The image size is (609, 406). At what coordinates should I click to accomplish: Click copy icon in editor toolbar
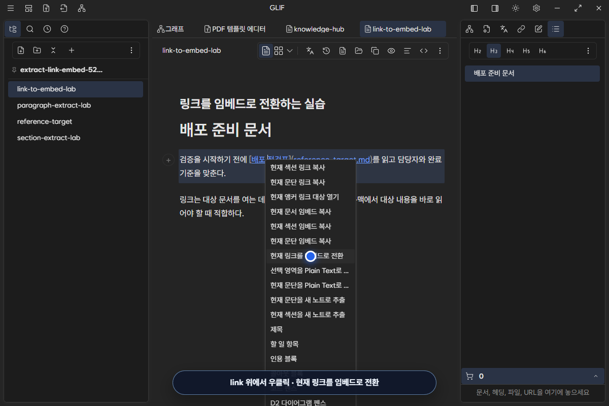(375, 51)
